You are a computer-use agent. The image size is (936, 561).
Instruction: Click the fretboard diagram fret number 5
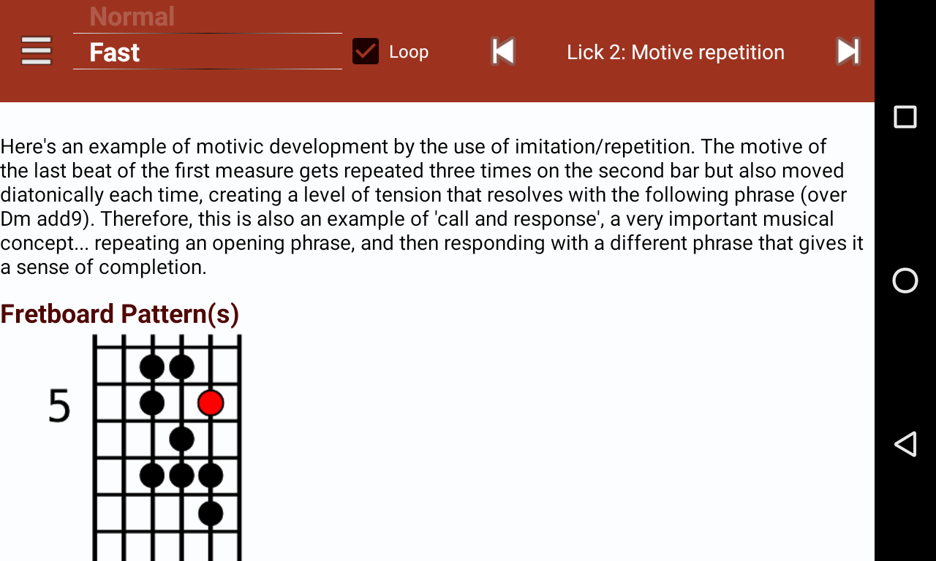(x=59, y=406)
